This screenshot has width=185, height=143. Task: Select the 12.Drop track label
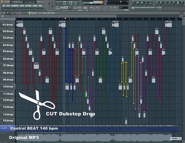[8, 100]
